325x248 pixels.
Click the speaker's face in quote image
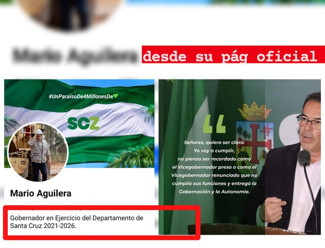point(308,124)
